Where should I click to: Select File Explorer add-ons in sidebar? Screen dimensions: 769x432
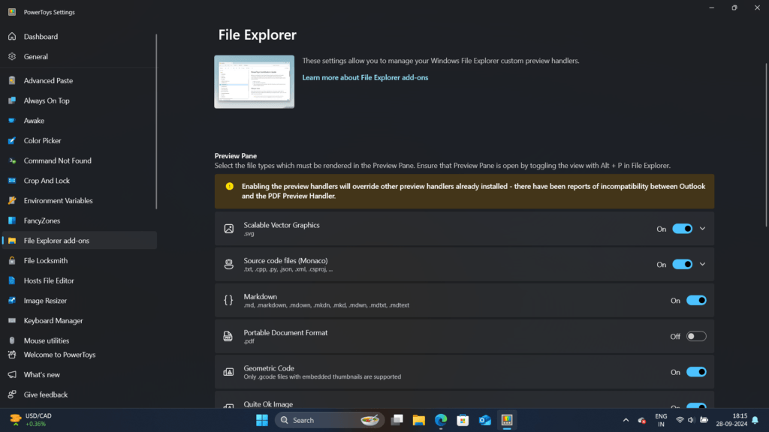80,241
